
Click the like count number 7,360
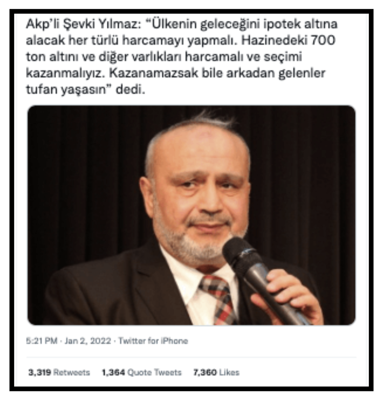pos(205,373)
